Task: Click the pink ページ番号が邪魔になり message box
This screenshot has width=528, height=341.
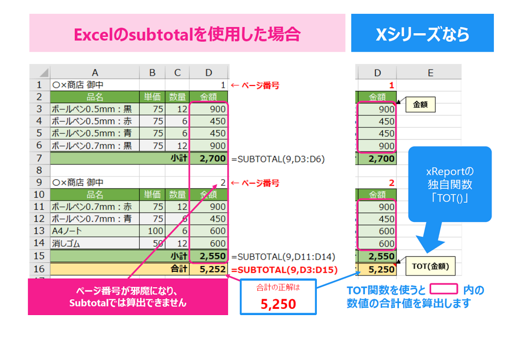Action: pos(128,297)
